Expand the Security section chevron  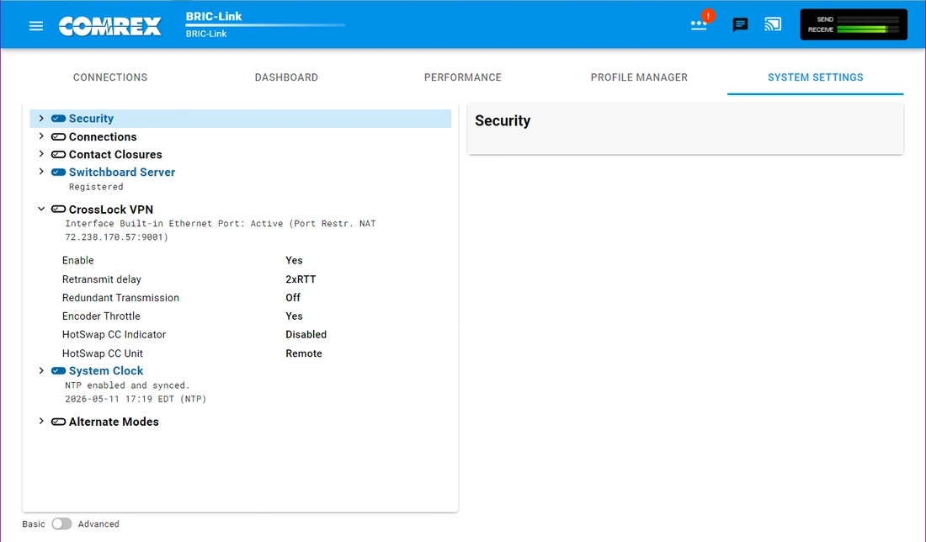pyautogui.click(x=41, y=118)
